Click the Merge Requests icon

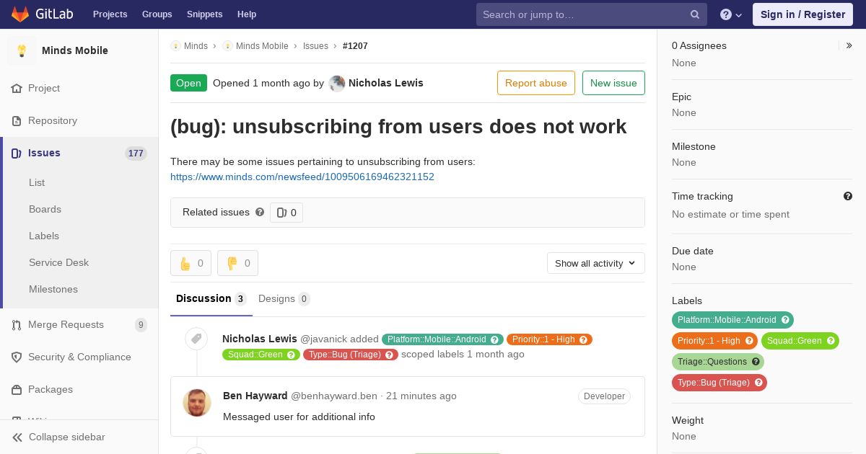[x=17, y=325]
